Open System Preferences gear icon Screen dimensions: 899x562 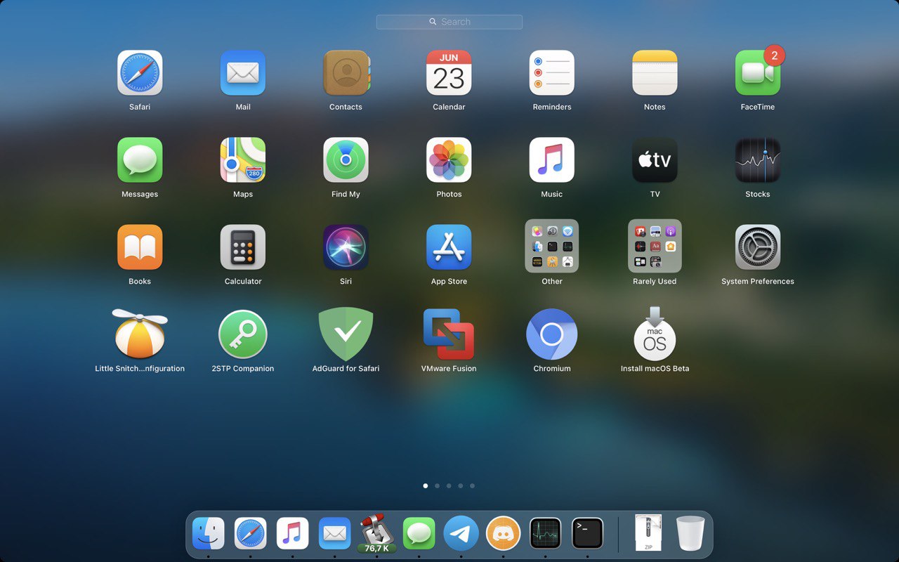click(758, 247)
